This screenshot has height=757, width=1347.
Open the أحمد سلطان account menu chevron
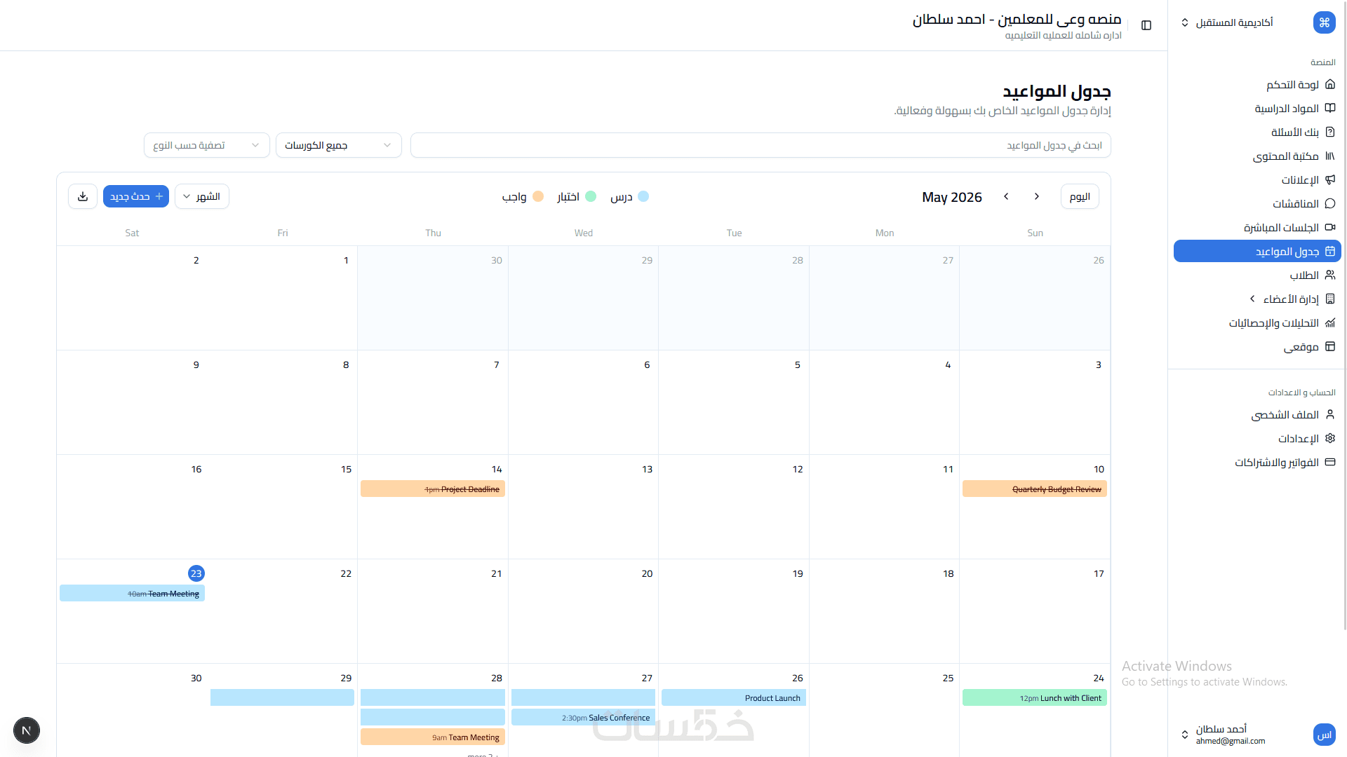(1185, 735)
